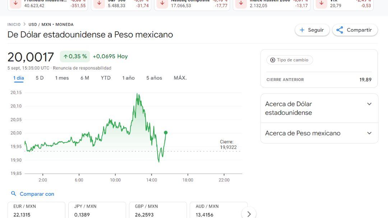Switch to the 5 años chart view

pyautogui.click(x=154, y=78)
